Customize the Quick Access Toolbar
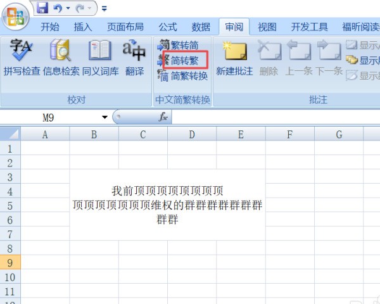 coord(104,9)
